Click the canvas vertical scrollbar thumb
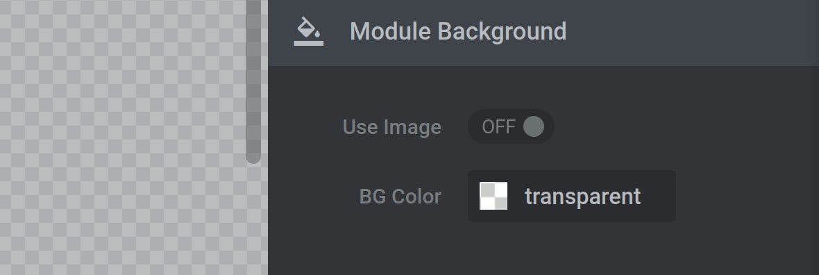This screenshot has height=275, width=819. [253, 81]
